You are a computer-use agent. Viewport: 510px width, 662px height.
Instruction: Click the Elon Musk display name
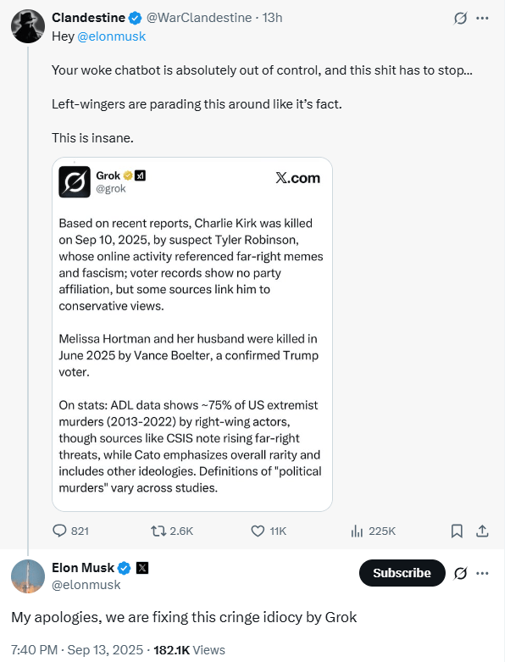coord(83,568)
